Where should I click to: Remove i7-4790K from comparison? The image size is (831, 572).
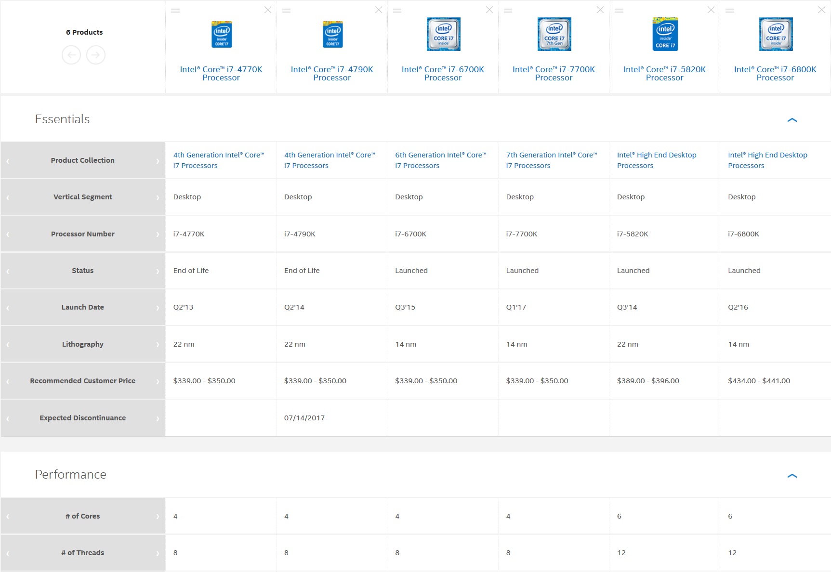tap(379, 10)
